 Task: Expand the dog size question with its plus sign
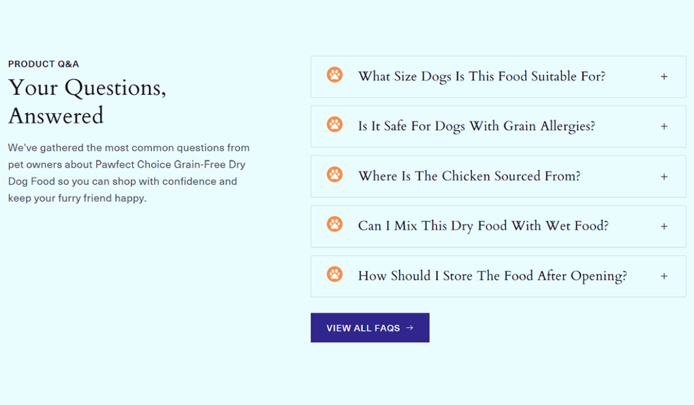pos(664,76)
